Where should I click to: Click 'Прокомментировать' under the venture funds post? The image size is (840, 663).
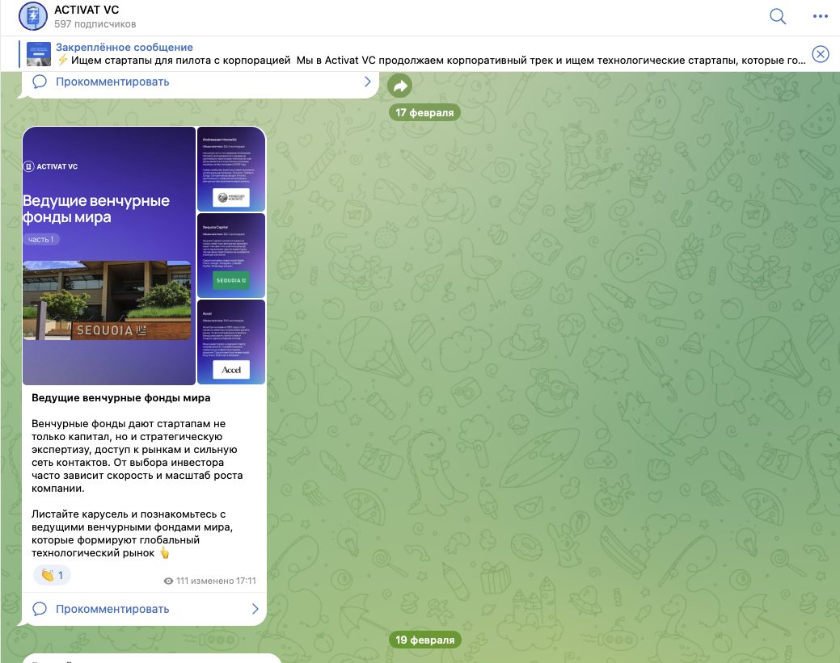tap(112, 609)
